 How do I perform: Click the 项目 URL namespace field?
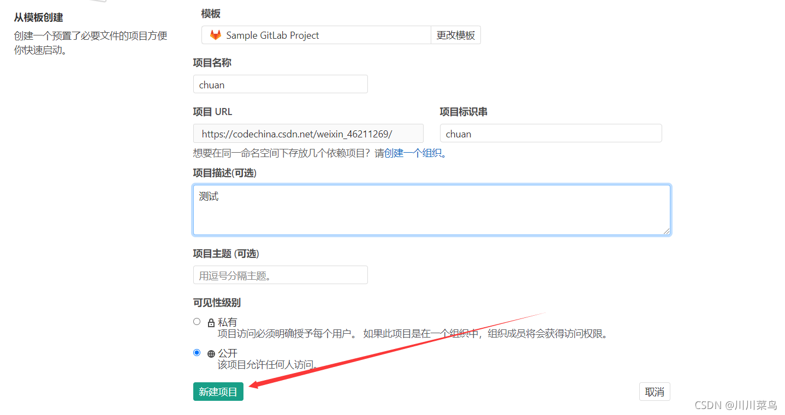point(308,134)
